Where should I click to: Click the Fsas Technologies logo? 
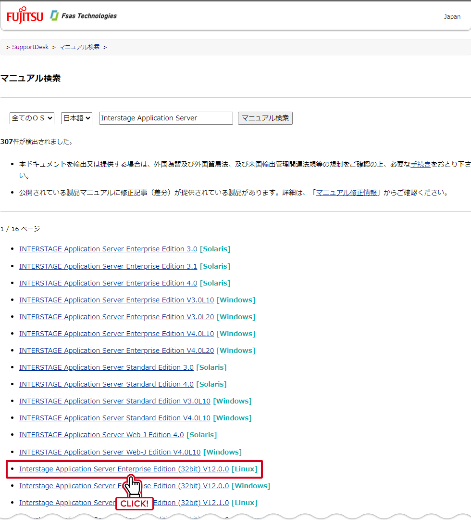pyautogui.click(x=84, y=15)
